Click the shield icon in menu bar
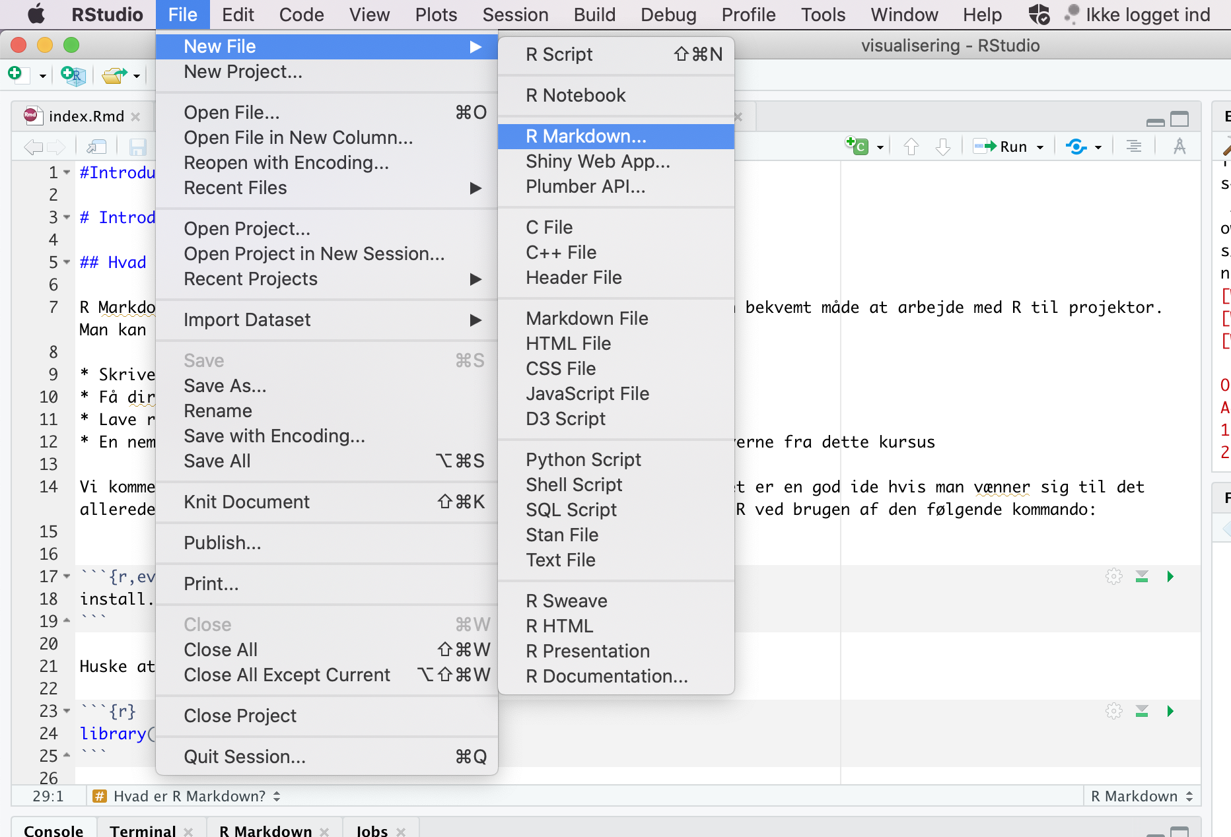Screen dimensions: 1231x837 [1039, 14]
